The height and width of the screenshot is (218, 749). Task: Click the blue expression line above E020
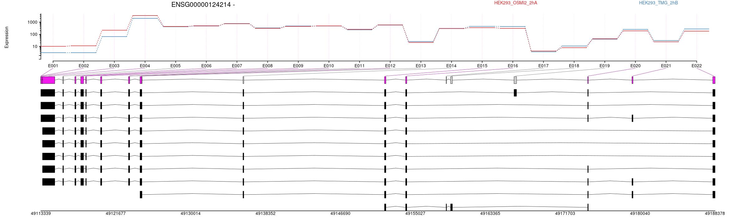click(635, 29)
